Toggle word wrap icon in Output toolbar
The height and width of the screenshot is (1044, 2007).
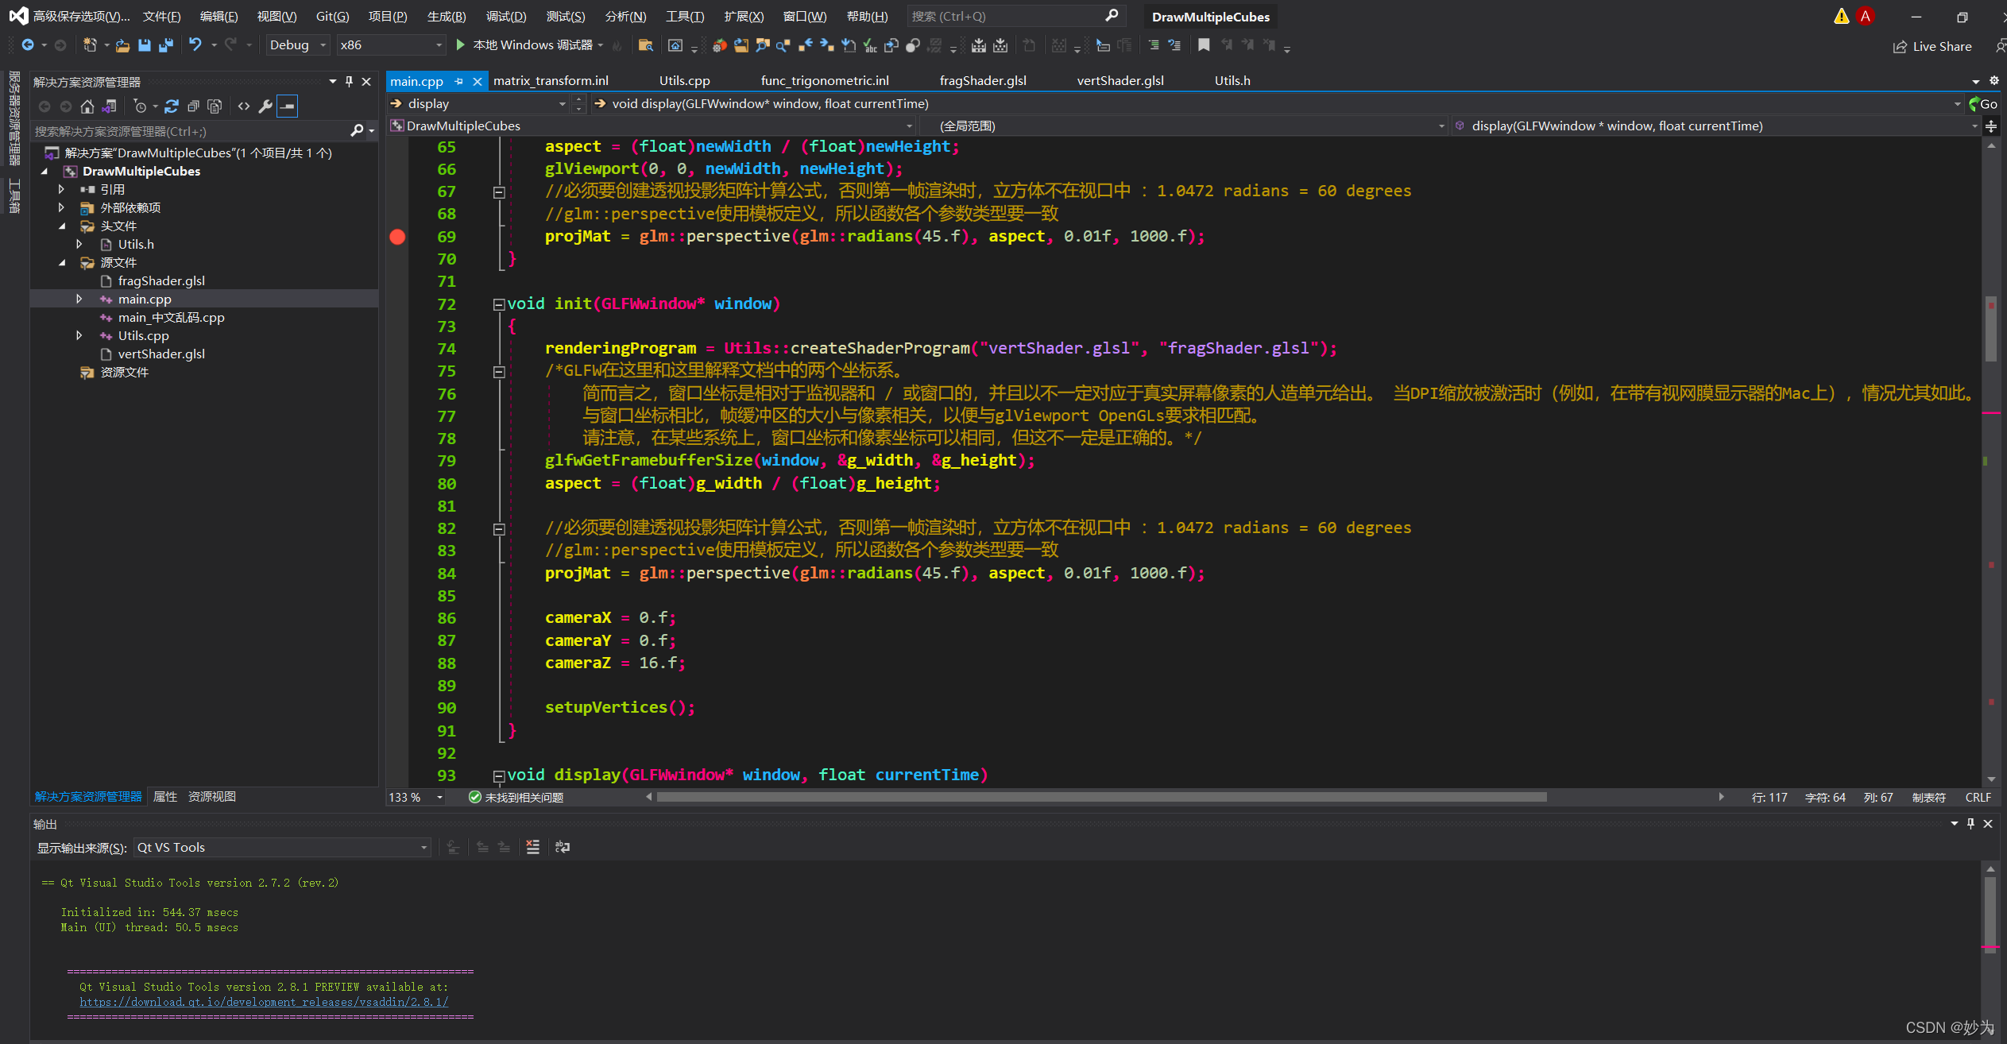pyautogui.click(x=563, y=848)
